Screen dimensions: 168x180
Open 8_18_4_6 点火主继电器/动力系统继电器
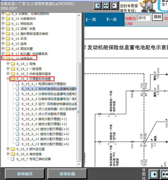49,109
